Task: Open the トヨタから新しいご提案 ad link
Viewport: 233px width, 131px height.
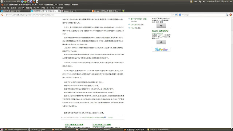Action: point(102,124)
